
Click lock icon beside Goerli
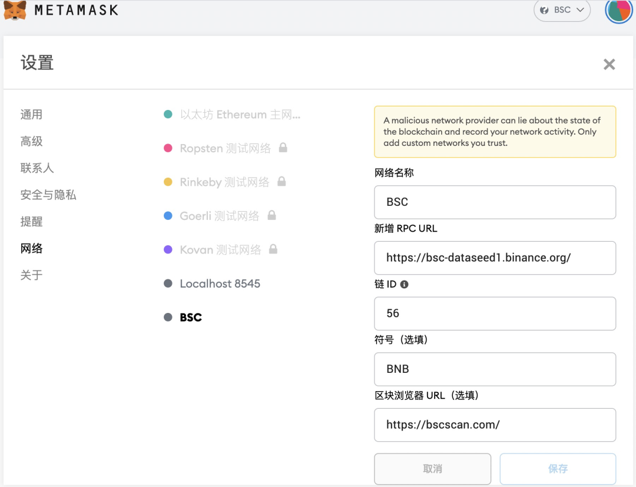point(271,215)
